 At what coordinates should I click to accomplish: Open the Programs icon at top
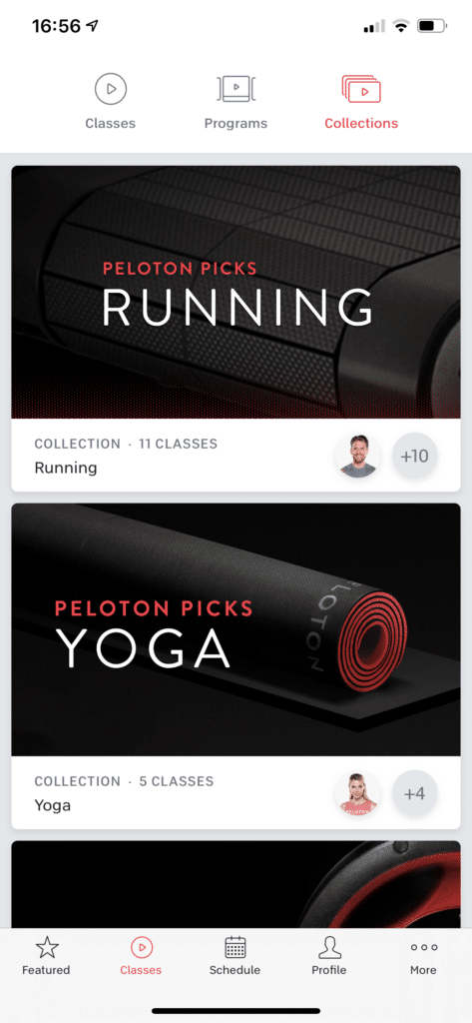click(236, 89)
